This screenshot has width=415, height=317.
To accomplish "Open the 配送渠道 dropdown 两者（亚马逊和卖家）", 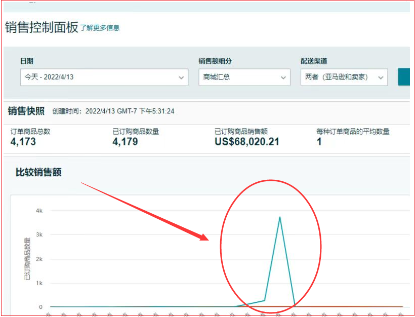I will click(344, 77).
